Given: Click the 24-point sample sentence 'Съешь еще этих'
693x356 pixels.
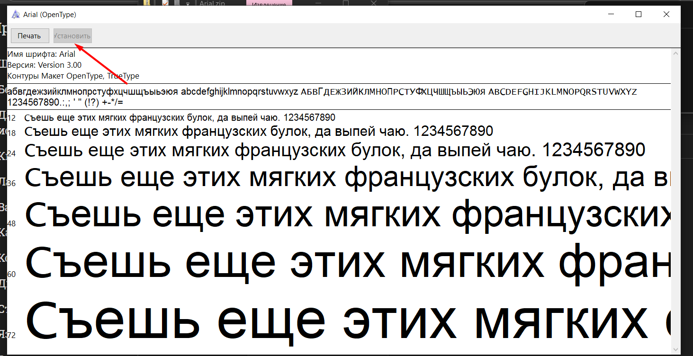Looking at the screenshot, I should [335, 151].
